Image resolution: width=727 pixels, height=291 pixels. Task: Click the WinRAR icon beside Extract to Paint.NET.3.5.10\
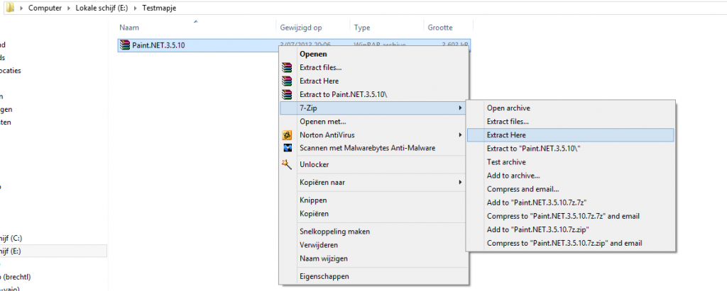point(288,94)
